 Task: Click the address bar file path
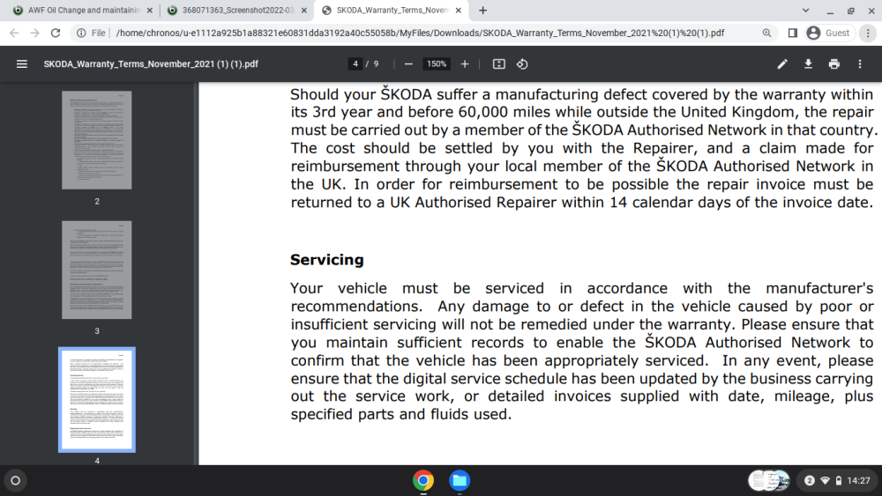pos(420,33)
